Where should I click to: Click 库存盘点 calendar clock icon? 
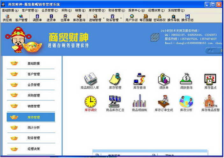pos(210,79)
